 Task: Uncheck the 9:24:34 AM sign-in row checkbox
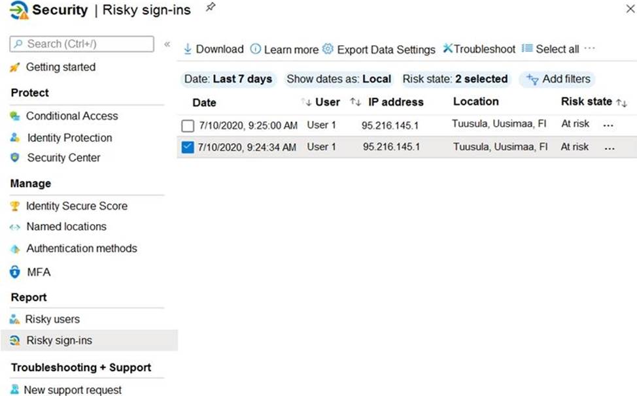pos(188,148)
